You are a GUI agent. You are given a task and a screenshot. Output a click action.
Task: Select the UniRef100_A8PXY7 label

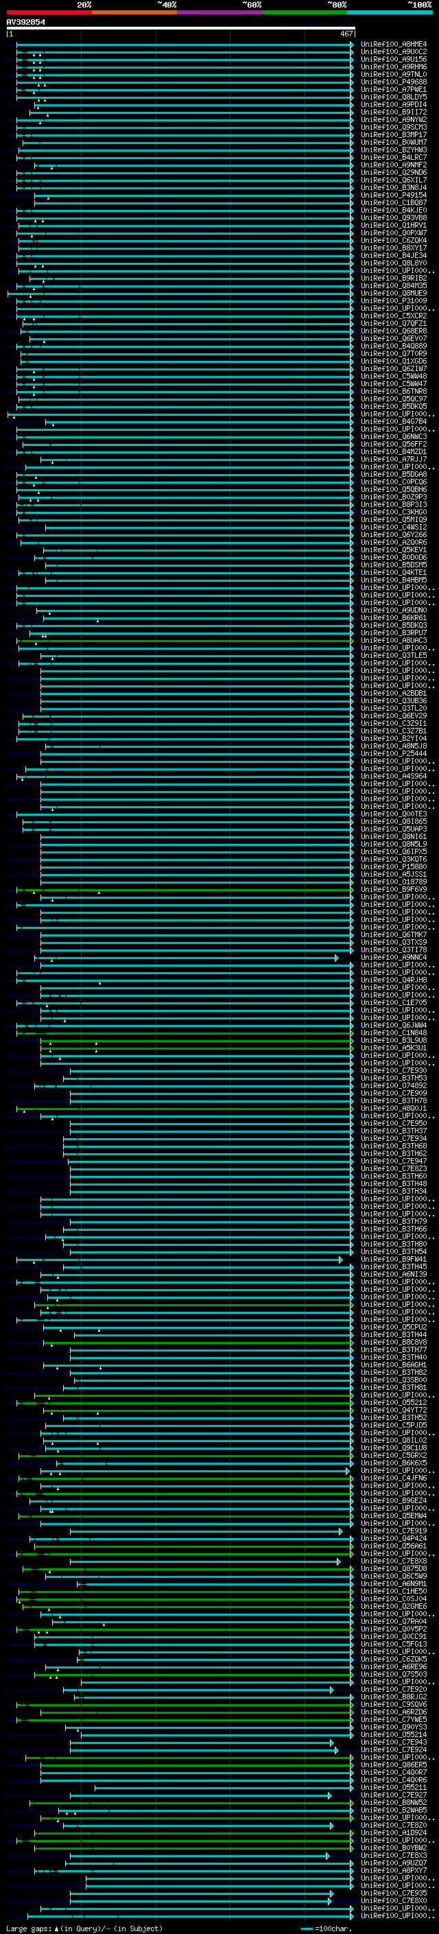click(x=394, y=1871)
